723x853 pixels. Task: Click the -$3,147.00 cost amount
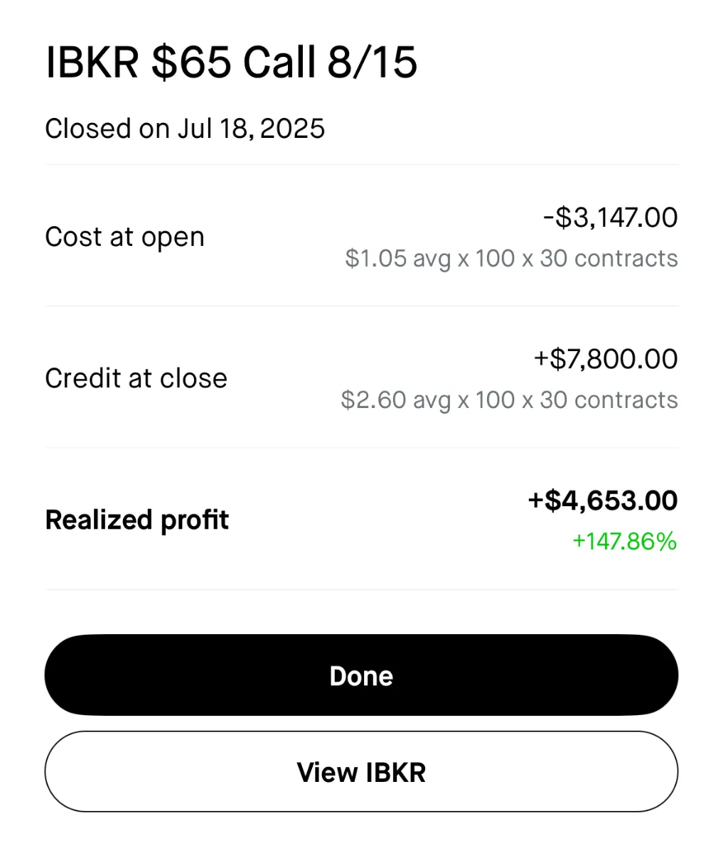(610, 218)
